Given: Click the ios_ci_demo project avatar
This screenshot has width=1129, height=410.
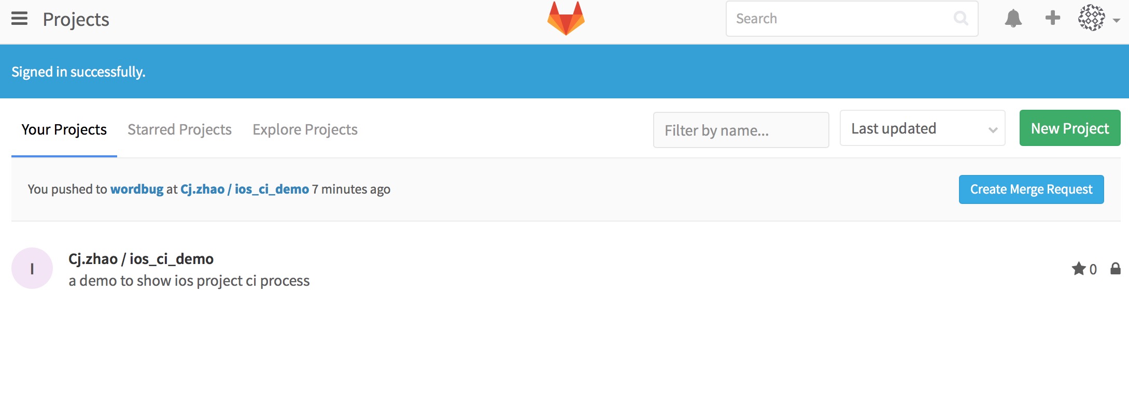Looking at the screenshot, I should 32,268.
